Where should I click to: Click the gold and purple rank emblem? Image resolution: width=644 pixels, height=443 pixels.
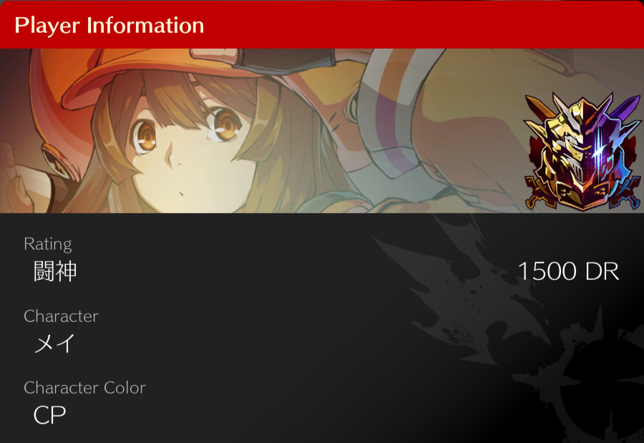582,151
